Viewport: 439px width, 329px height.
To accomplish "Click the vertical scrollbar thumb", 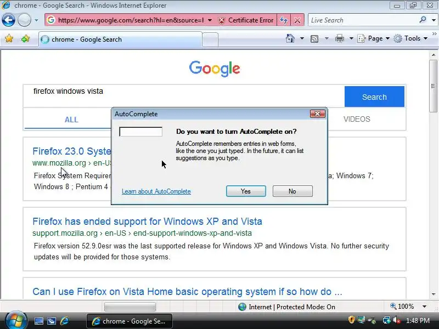I will point(434,86).
